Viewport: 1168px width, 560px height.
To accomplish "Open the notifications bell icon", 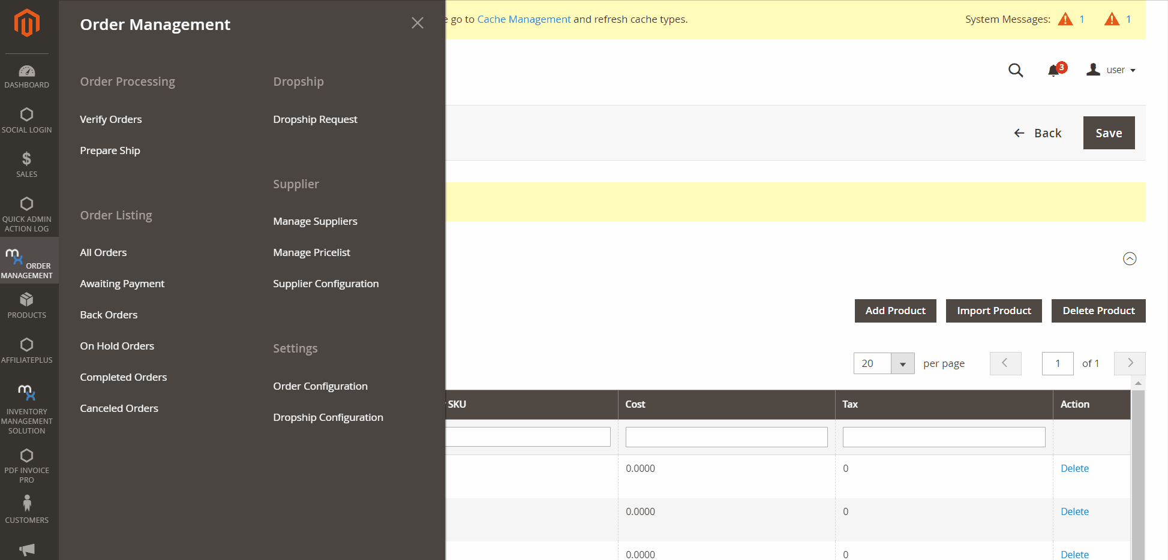I will coord(1053,70).
